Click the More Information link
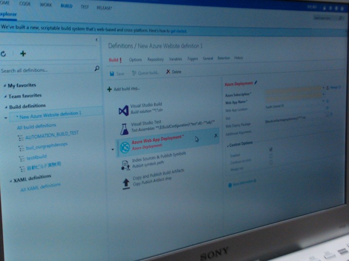 point(244,182)
